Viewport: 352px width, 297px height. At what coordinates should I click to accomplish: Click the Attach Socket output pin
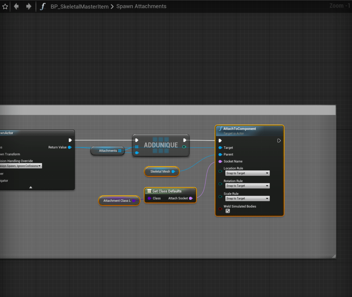(x=191, y=198)
